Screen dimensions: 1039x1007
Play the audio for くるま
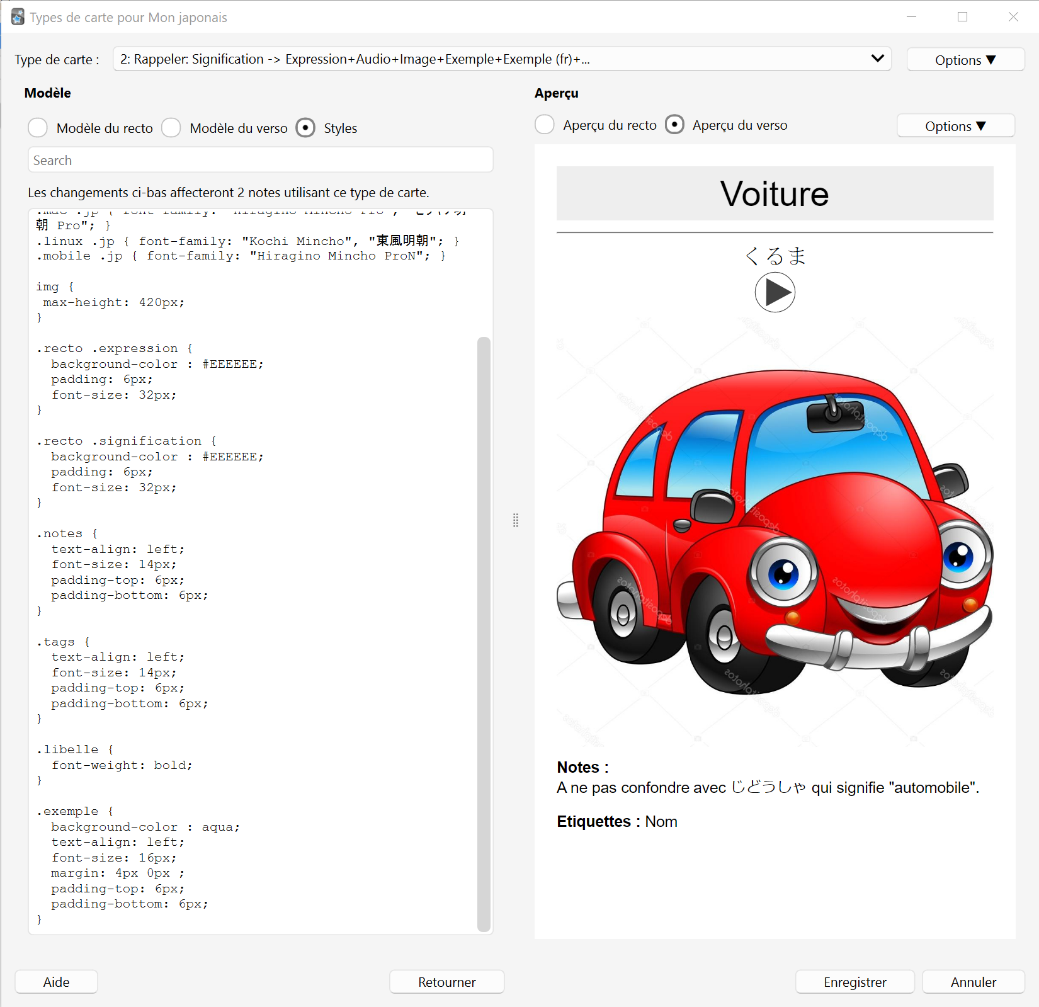[775, 292]
